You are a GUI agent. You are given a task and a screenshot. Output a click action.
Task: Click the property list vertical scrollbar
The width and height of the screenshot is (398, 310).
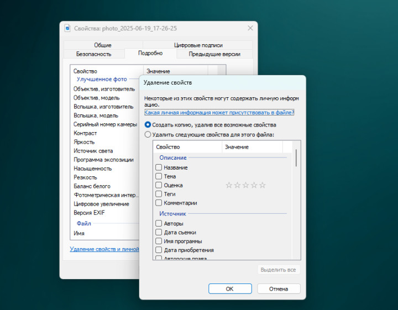[x=296, y=157]
